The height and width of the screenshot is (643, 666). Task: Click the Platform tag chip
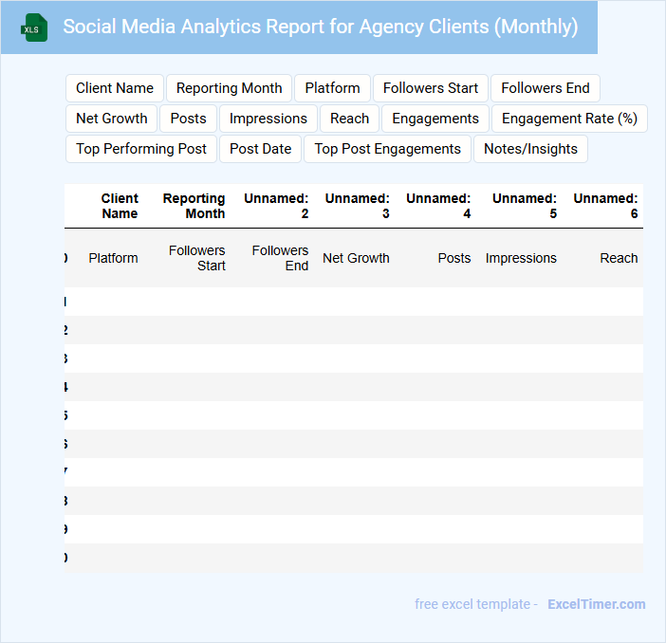[x=332, y=88]
